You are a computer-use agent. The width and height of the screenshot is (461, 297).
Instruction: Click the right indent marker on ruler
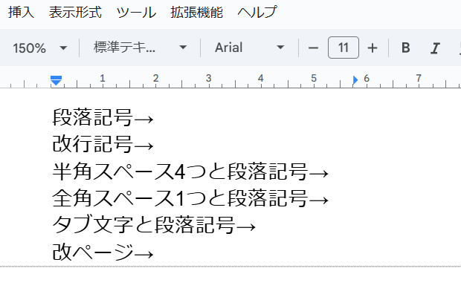(355, 79)
